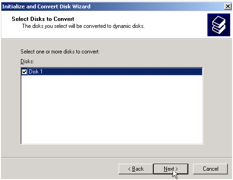This screenshot has height=180, width=233.
Task: Click the Select Disks to Convert heading
Action: click(43, 19)
